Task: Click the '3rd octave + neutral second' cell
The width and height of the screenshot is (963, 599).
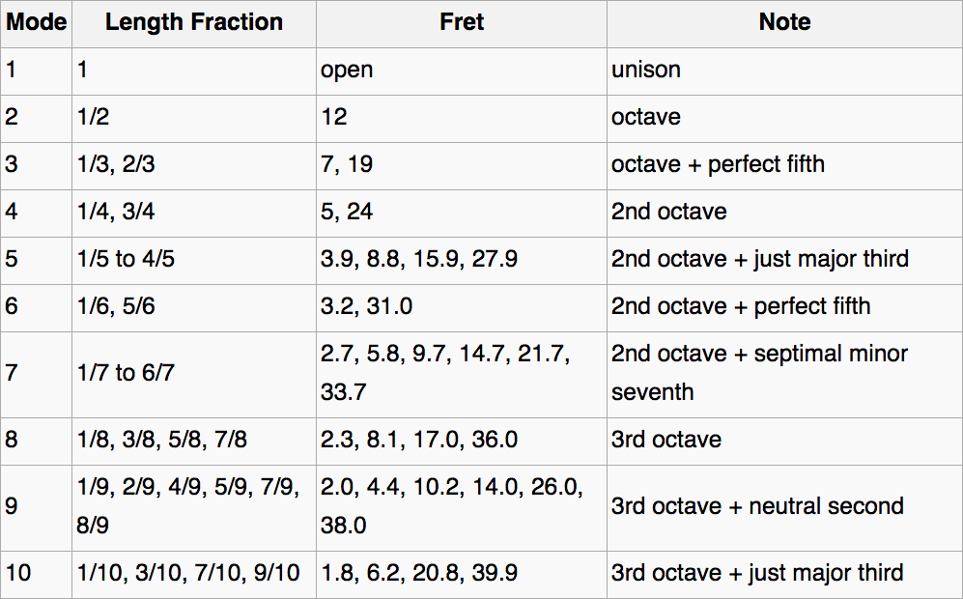Action: point(784,508)
